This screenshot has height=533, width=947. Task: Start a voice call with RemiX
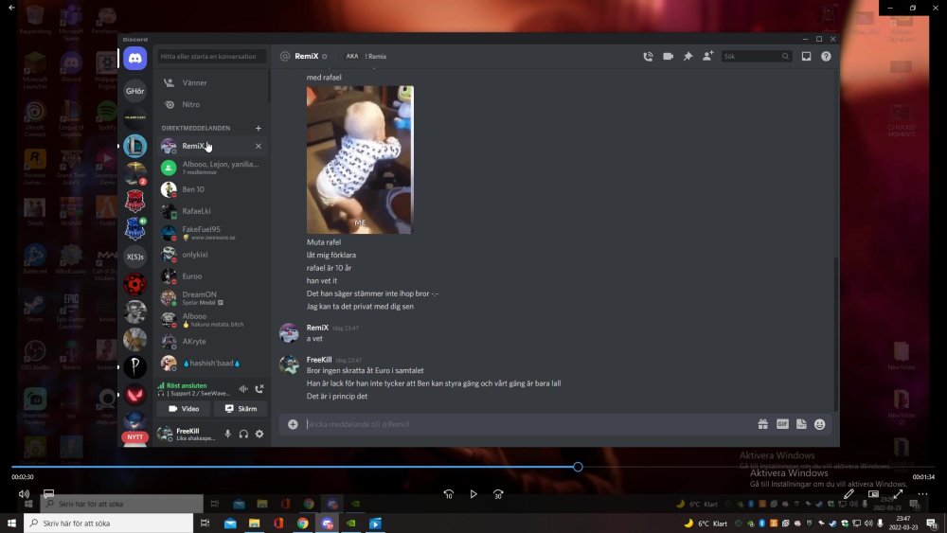pyautogui.click(x=648, y=56)
